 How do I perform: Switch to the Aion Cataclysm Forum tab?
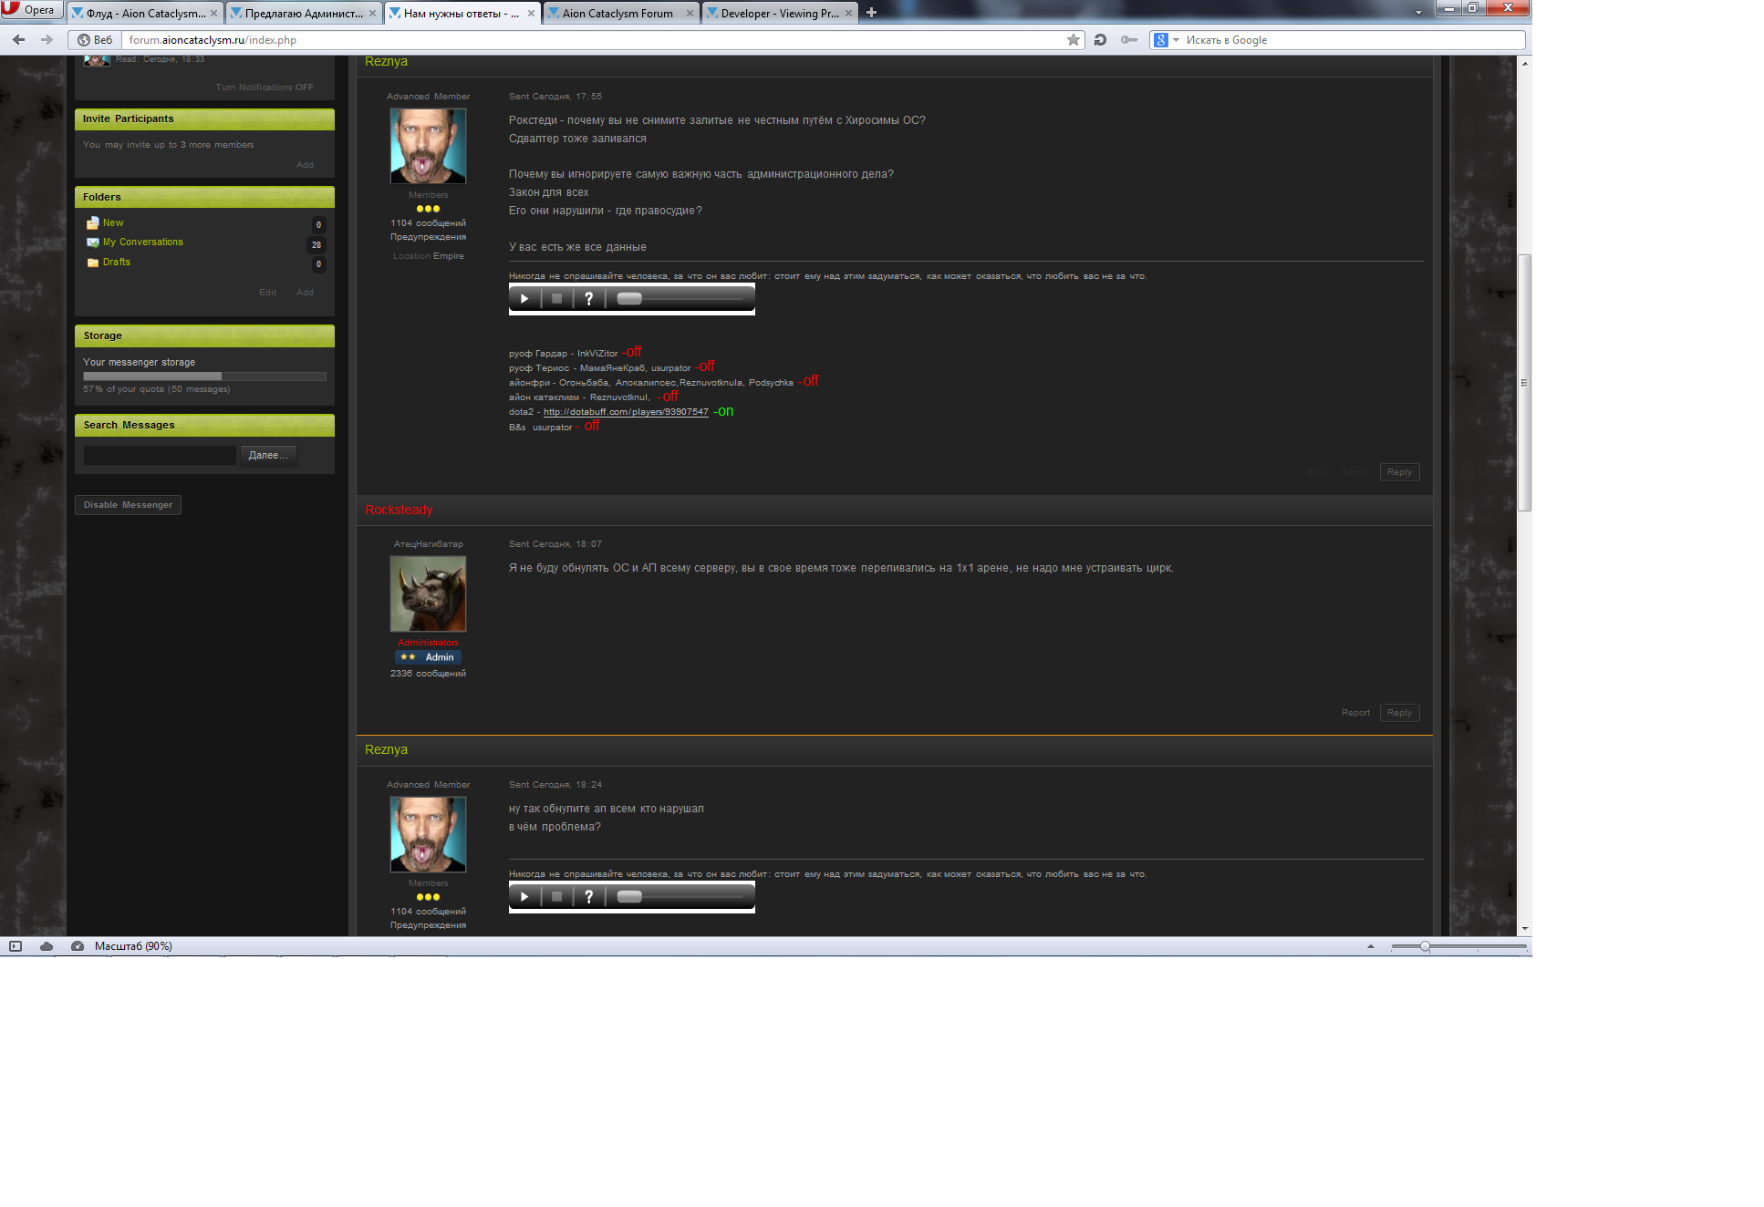click(617, 14)
